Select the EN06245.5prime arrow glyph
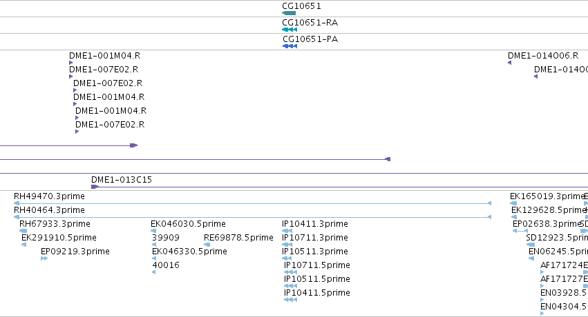The width and height of the screenshot is (588, 317). pyautogui.click(x=531, y=258)
